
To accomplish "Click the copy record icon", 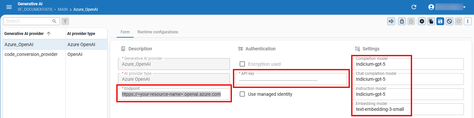I will click(x=431, y=21).
